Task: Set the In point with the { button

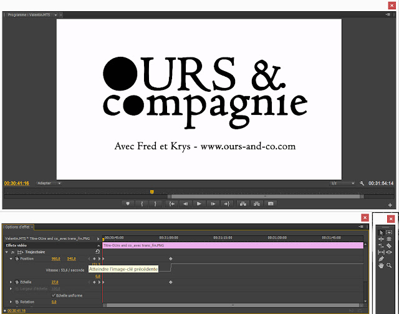Action: (x=142, y=204)
